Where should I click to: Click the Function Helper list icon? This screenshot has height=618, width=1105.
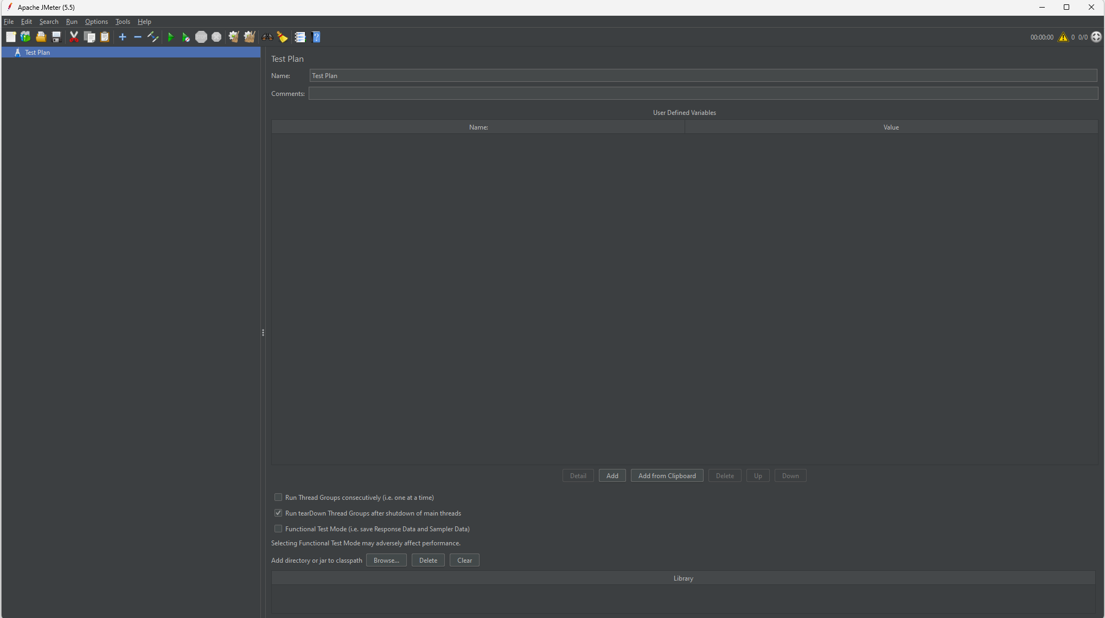pyautogui.click(x=300, y=37)
